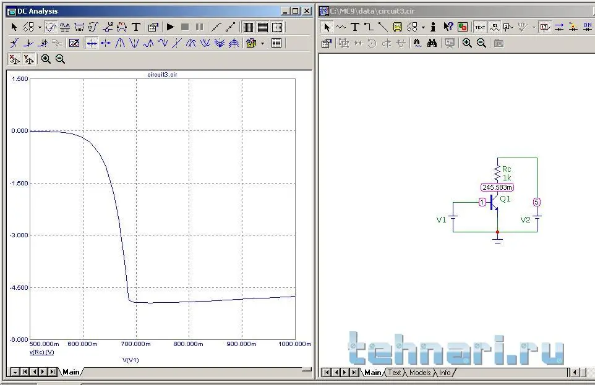Viewport: 595px width, 385px height.
Task: Zoom out on the DC Analysis plot
Action: [61, 59]
